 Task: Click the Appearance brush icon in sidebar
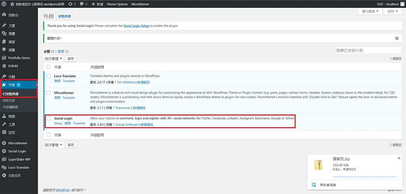click(x=4, y=76)
